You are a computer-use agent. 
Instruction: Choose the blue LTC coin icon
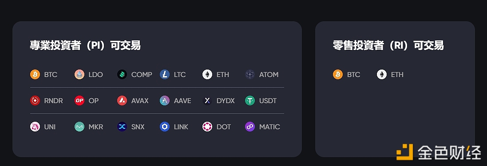click(x=165, y=75)
